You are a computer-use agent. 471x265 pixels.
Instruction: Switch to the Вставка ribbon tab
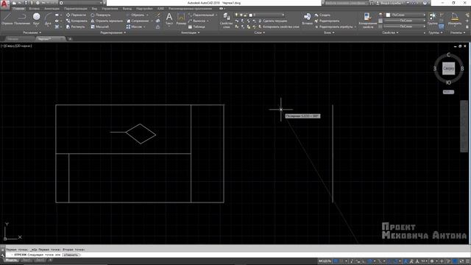click(35, 9)
